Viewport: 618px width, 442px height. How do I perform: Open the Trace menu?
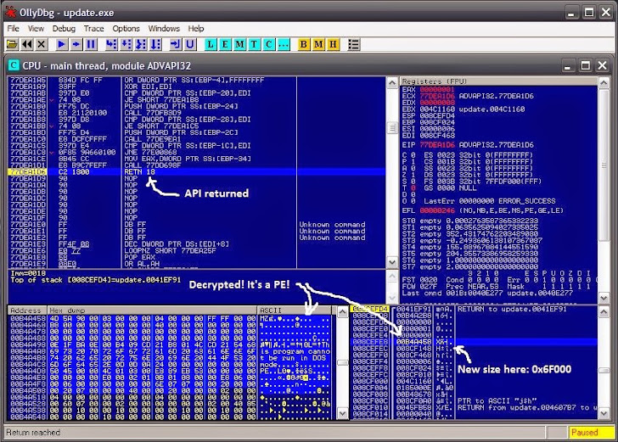[93, 29]
